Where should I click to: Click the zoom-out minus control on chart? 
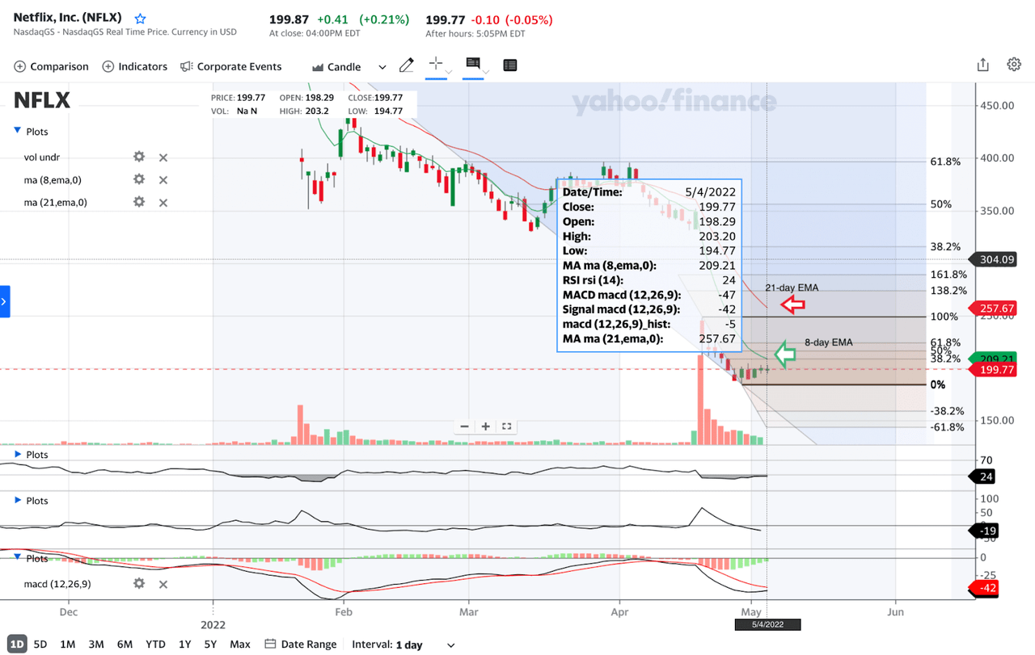pos(463,426)
